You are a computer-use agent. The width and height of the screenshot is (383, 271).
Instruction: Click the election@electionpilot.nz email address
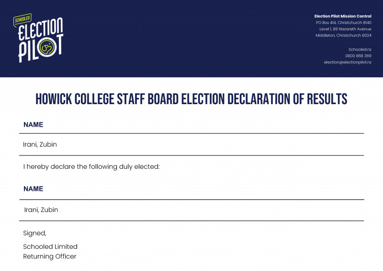coord(348,62)
